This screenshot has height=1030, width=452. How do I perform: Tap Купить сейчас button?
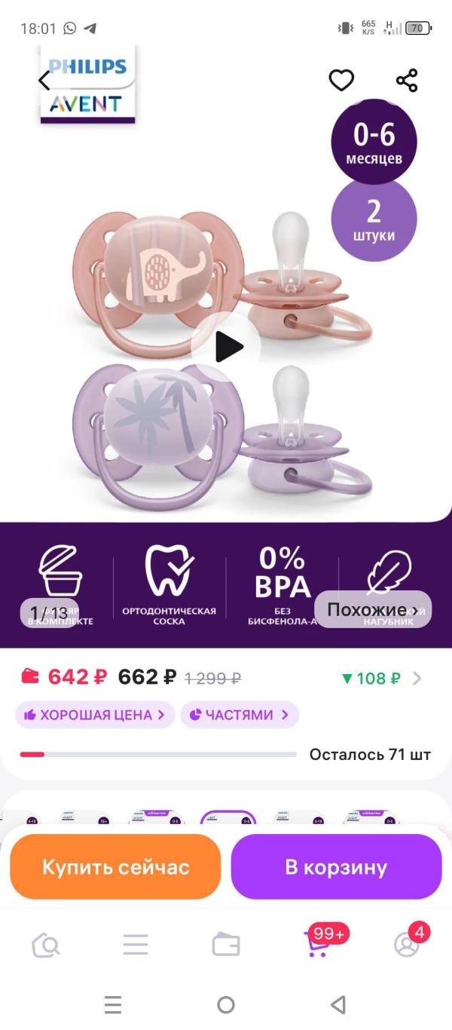pyautogui.click(x=115, y=866)
